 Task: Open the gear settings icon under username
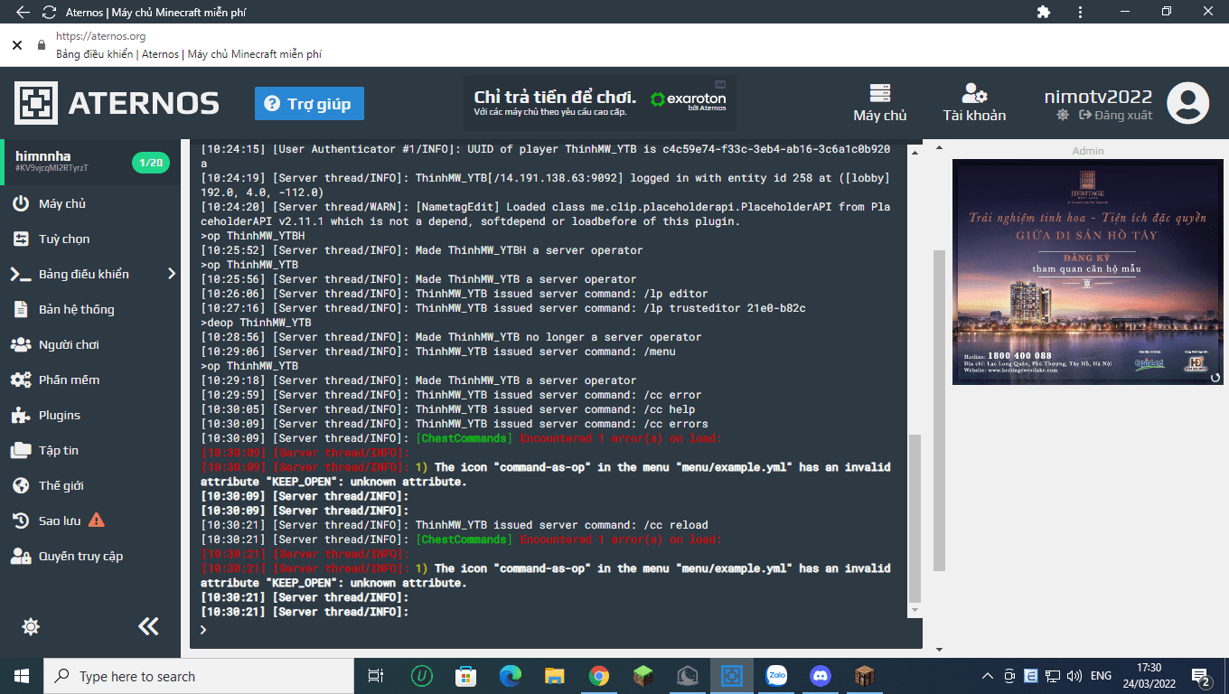pyautogui.click(x=1062, y=116)
